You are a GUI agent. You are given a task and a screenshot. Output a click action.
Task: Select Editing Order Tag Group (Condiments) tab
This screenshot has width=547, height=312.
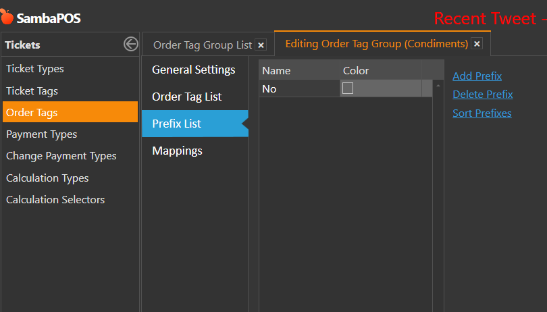point(376,44)
